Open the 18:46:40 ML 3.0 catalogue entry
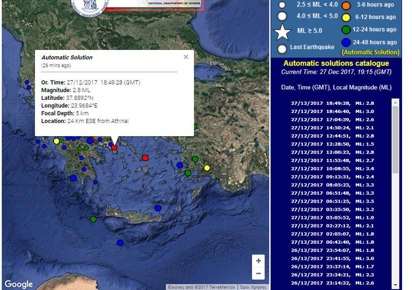This screenshot has height=290, width=412. [x=332, y=111]
